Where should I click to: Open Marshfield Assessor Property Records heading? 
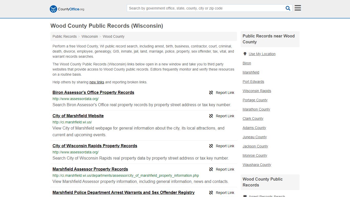click(90, 169)
